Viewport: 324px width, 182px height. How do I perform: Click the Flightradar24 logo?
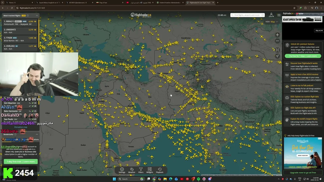(141, 15)
